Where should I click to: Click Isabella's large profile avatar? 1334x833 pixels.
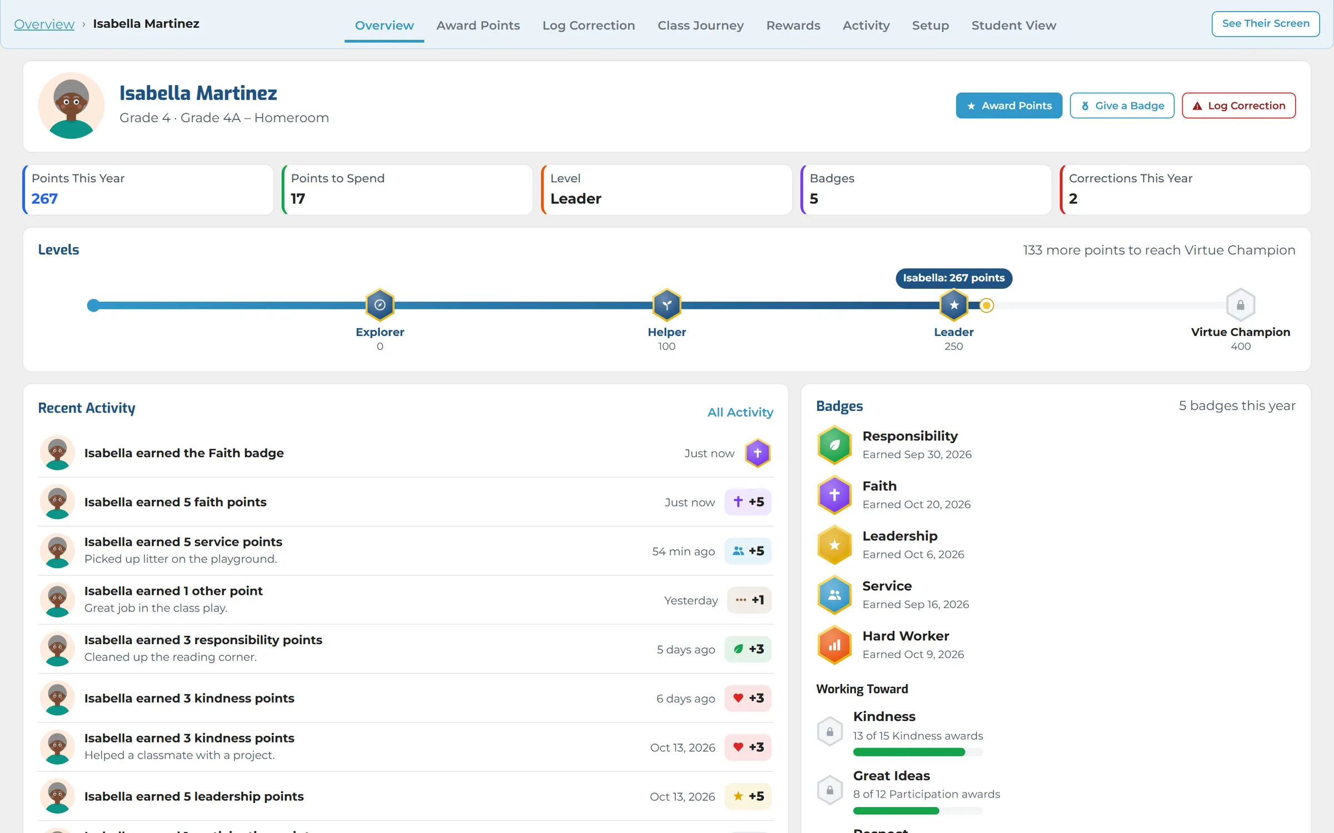71,106
